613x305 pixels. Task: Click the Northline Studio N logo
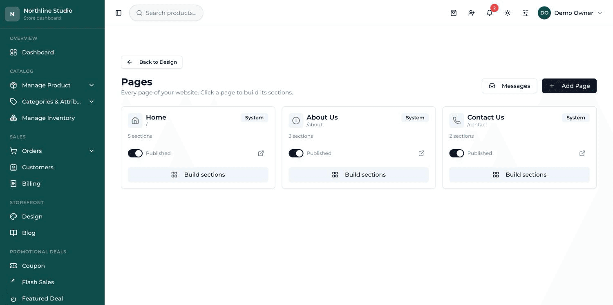coord(12,14)
